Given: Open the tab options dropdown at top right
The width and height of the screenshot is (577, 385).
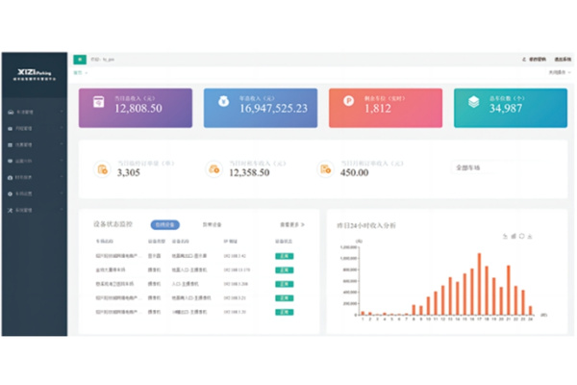Looking at the screenshot, I should pyautogui.click(x=555, y=72).
